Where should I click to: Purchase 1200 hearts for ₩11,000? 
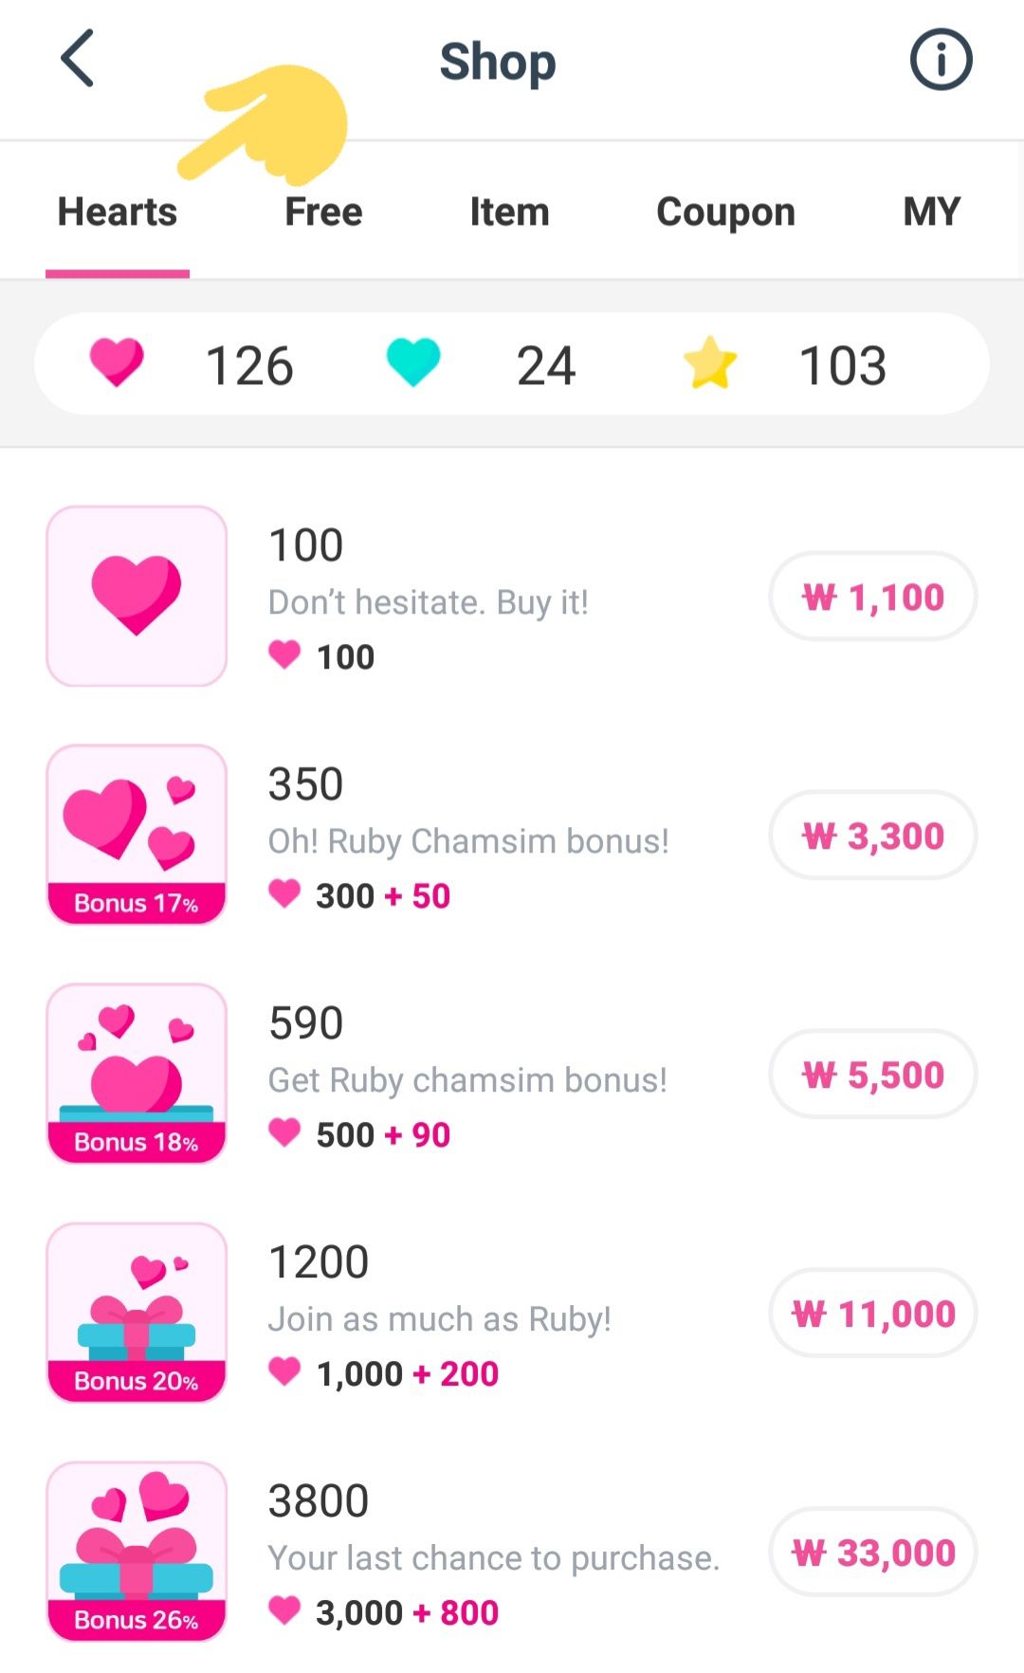coord(872,1314)
